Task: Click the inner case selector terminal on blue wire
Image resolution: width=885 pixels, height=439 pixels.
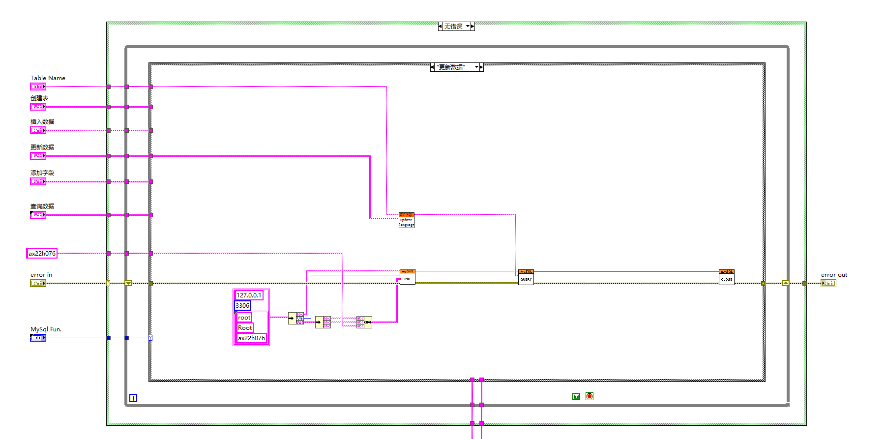Action: [x=150, y=338]
